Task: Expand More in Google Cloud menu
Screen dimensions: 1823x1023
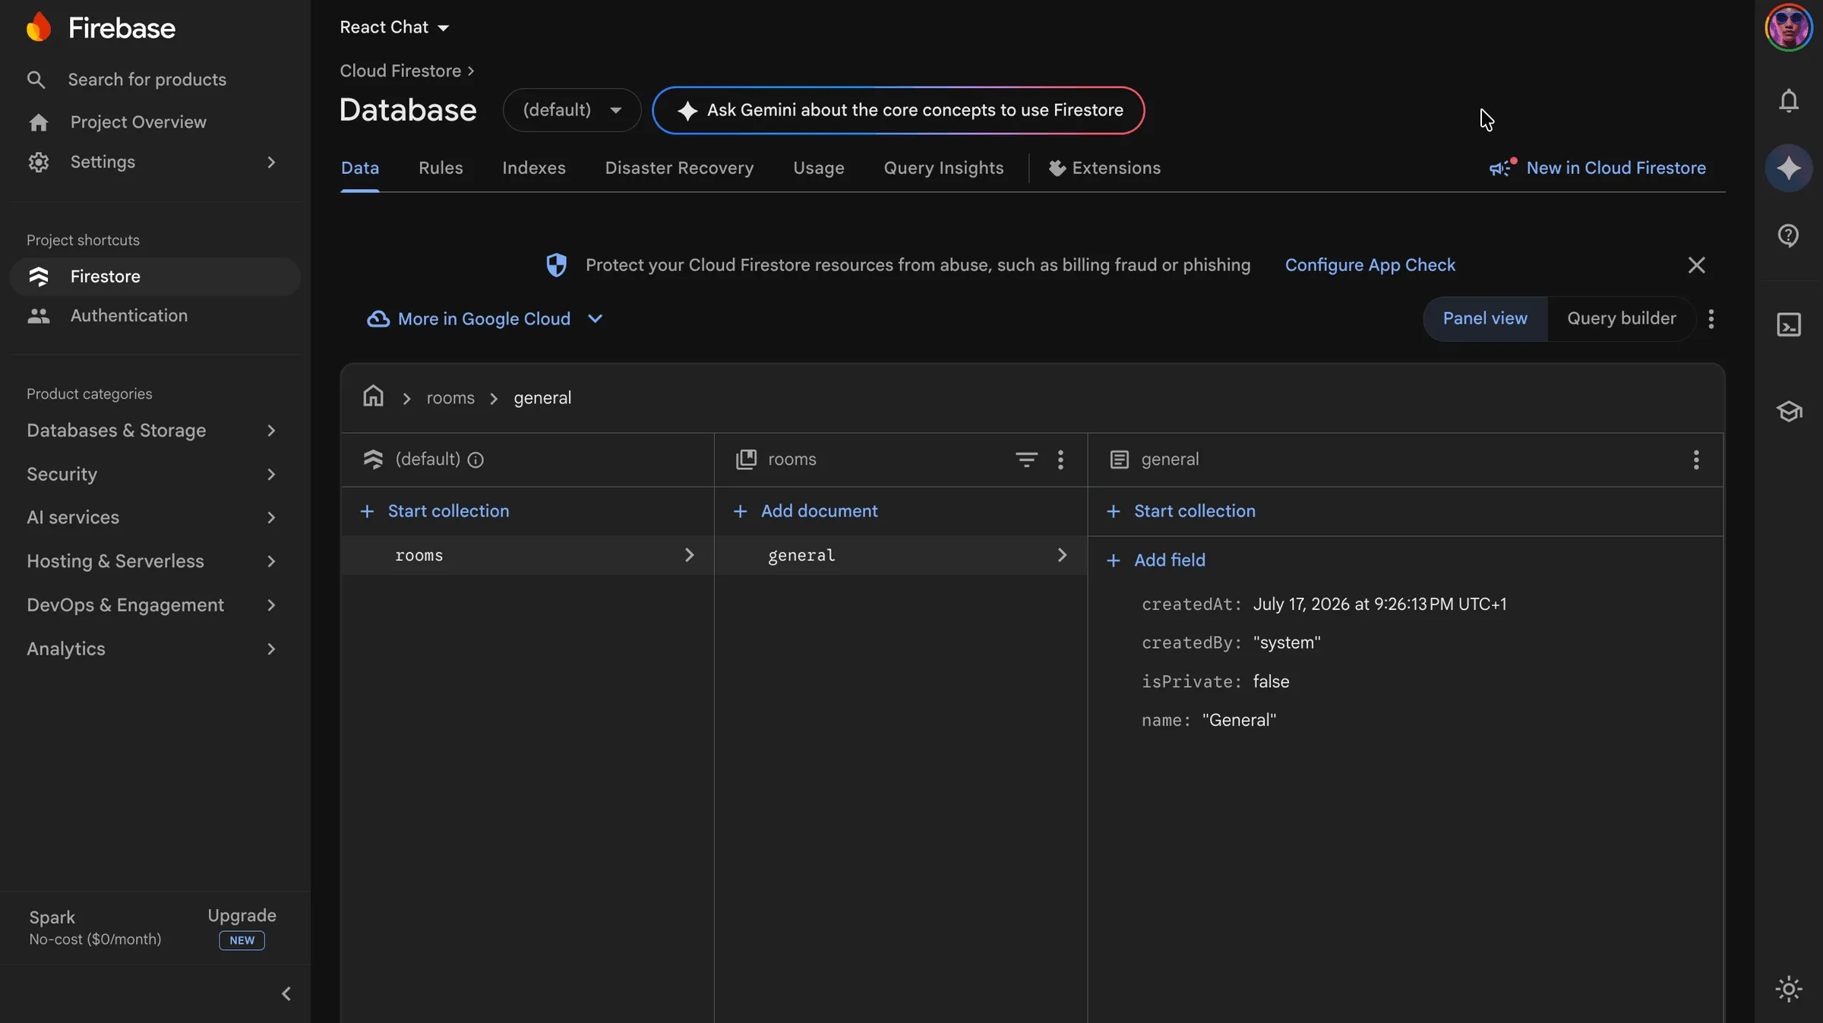Action: tap(485, 319)
